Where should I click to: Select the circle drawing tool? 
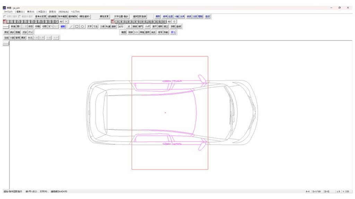click(x=83, y=26)
